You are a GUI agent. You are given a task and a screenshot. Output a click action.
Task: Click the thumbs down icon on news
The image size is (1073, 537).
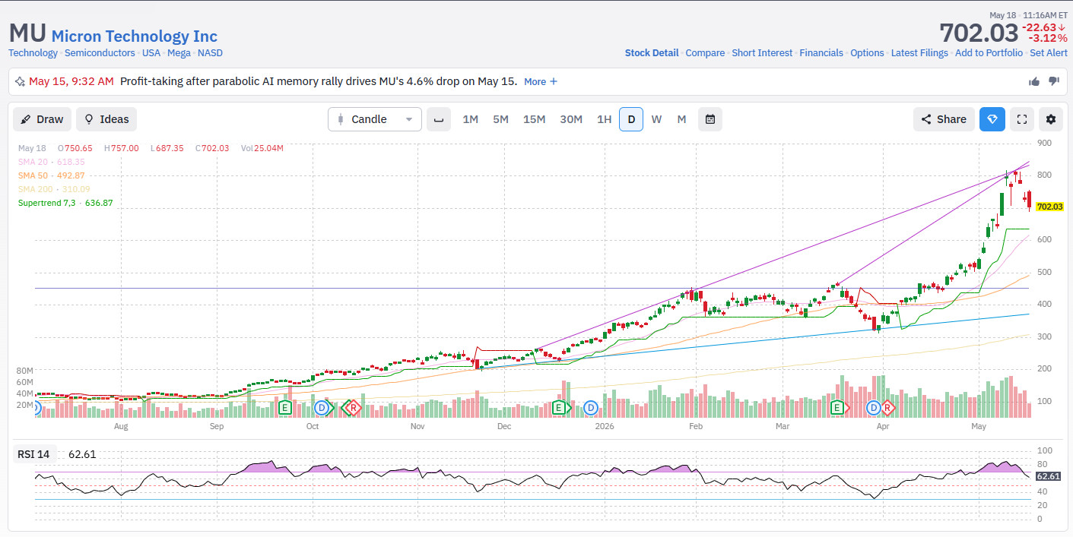1054,81
